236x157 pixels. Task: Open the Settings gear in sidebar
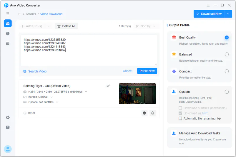8,117
